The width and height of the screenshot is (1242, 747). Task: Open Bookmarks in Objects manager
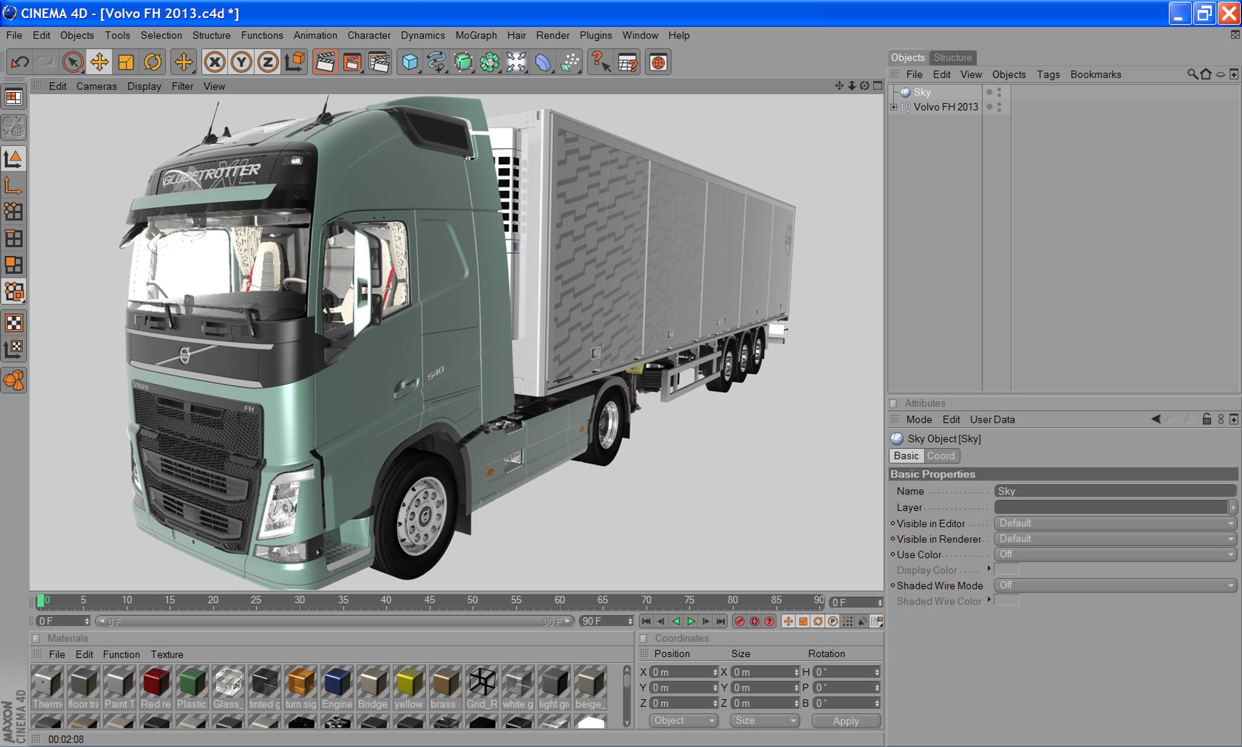[x=1095, y=75]
